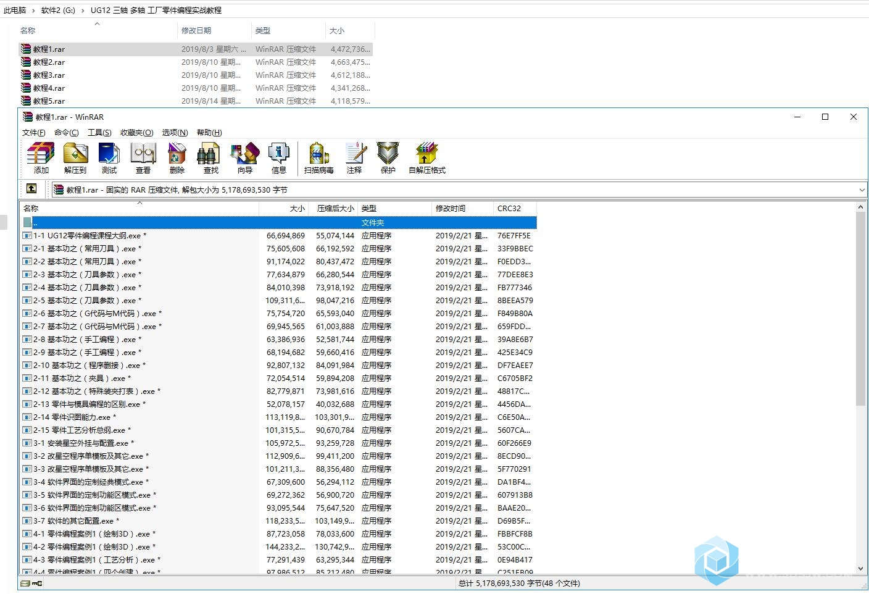Expand the archive path dropdown arrow

(862, 190)
